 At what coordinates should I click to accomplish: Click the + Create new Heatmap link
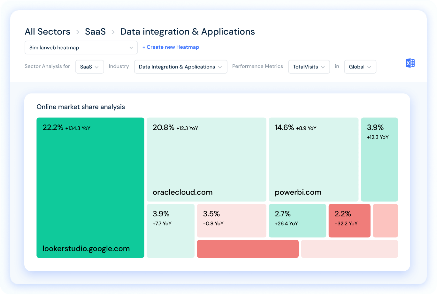coord(171,47)
